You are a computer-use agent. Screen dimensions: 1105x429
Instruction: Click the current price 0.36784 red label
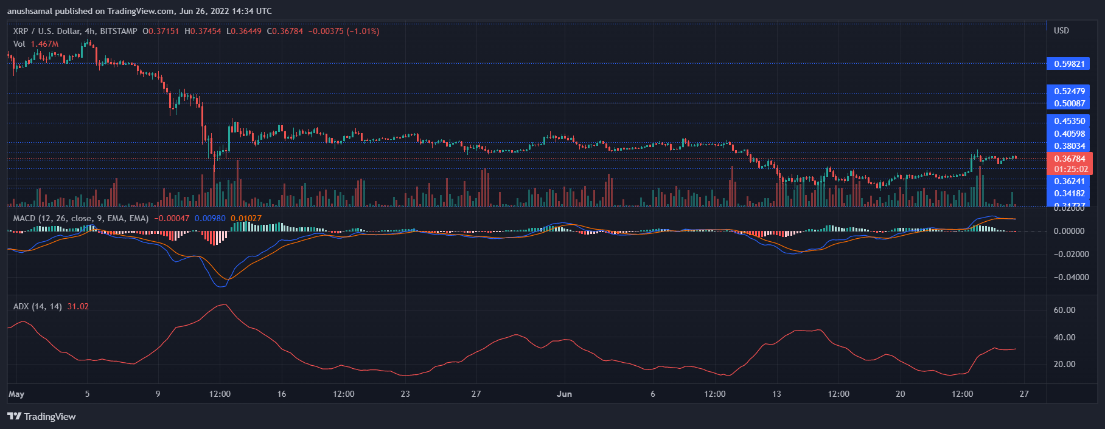pos(1070,159)
